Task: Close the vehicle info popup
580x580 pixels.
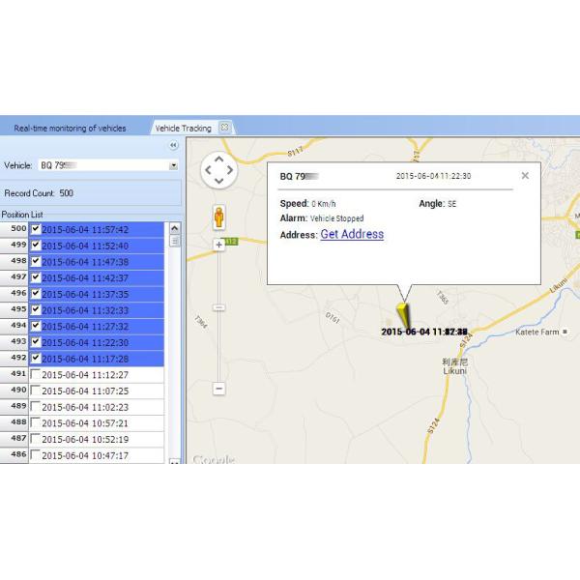Action: click(525, 176)
